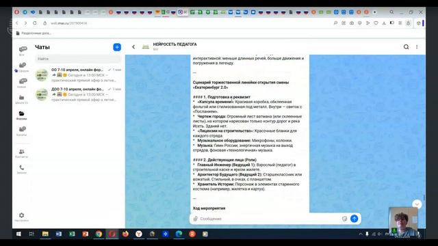
Task: Open Excel from the taskbar
Action: [72, 234]
